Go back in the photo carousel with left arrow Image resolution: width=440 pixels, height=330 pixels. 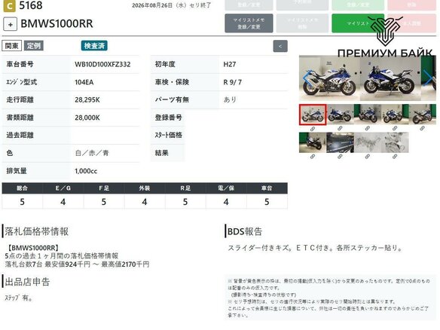coord(307,78)
